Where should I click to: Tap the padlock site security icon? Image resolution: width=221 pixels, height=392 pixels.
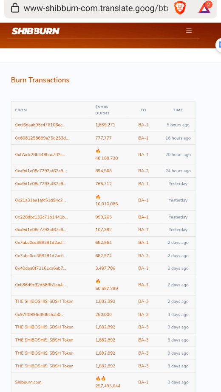(x=15, y=8)
